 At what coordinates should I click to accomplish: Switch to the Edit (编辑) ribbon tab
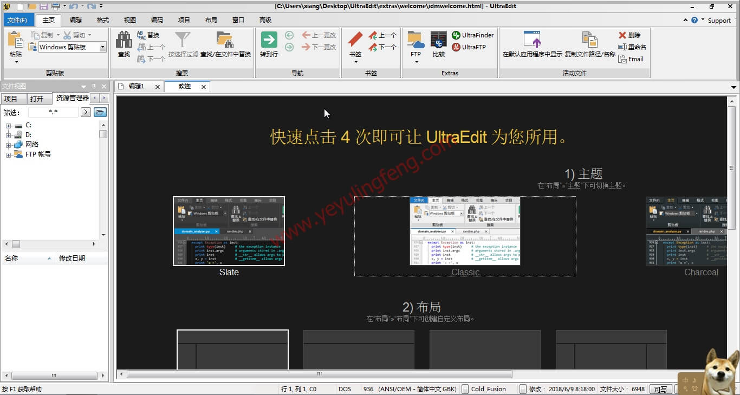click(76, 20)
